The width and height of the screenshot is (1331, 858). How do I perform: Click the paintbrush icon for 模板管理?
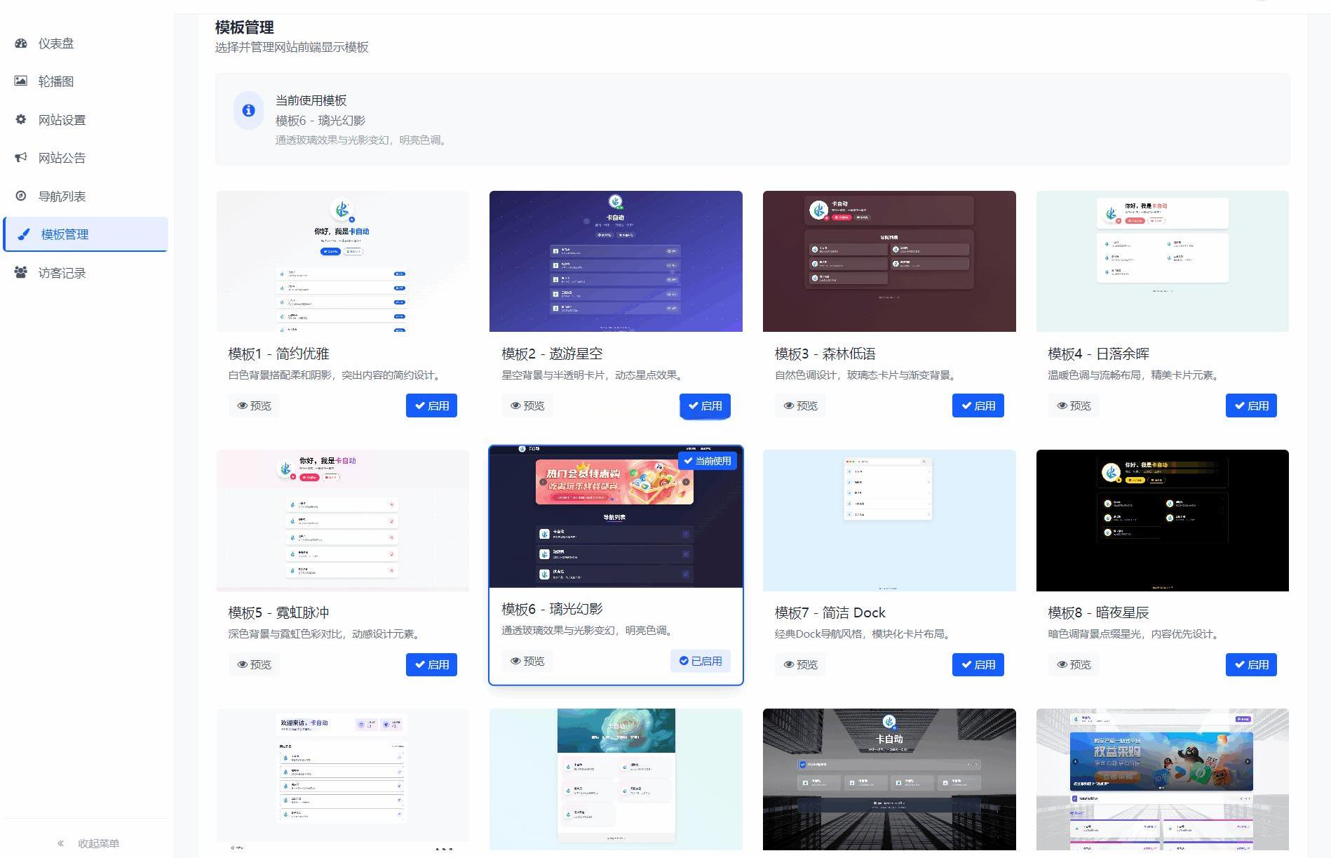pyautogui.click(x=24, y=234)
